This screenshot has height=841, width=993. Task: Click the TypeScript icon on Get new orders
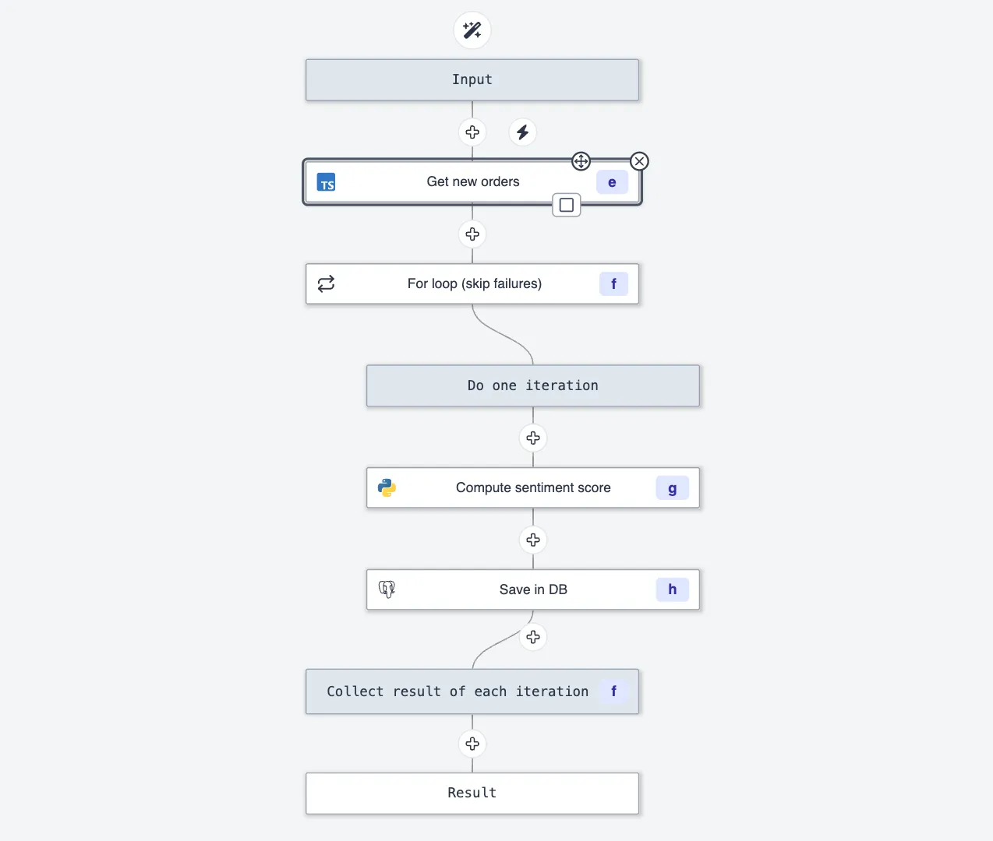(x=327, y=183)
